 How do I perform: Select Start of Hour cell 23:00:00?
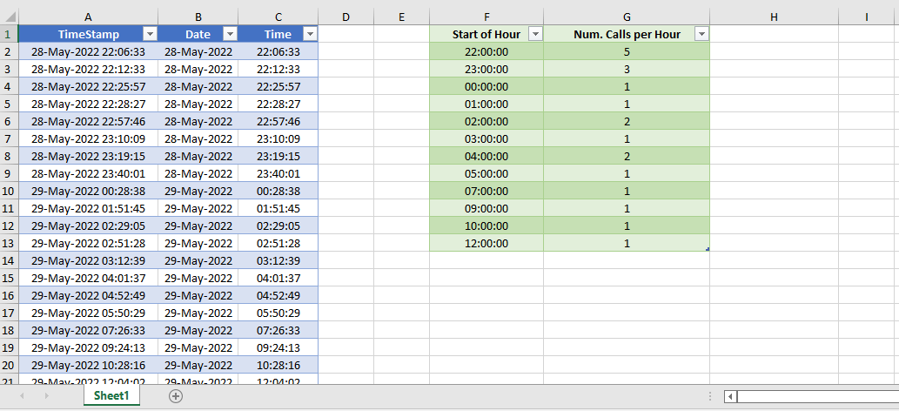(x=486, y=70)
